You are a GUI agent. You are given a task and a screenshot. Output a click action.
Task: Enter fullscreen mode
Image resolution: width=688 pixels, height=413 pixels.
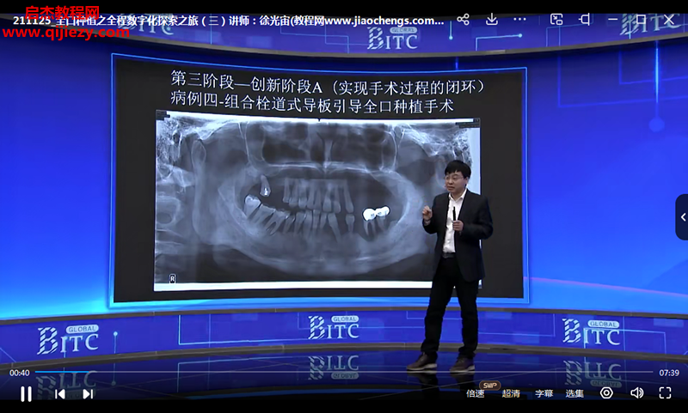click(x=665, y=393)
